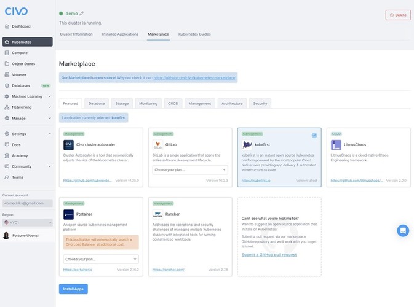Image resolution: width=414 pixels, height=307 pixels.
Task: Open the rancher.com link
Action: click(168, 270)
